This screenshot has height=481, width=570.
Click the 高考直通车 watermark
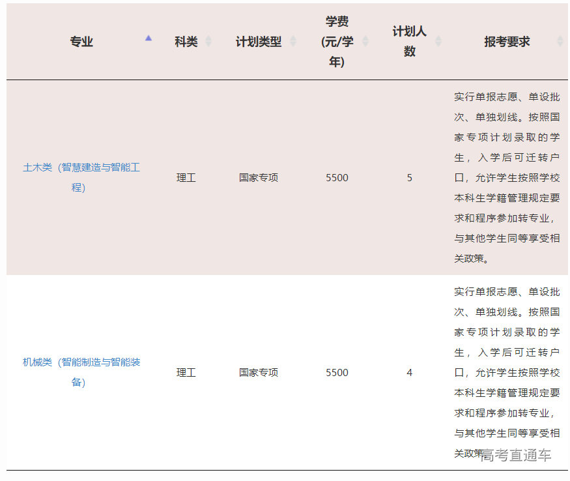click(515, 456)
